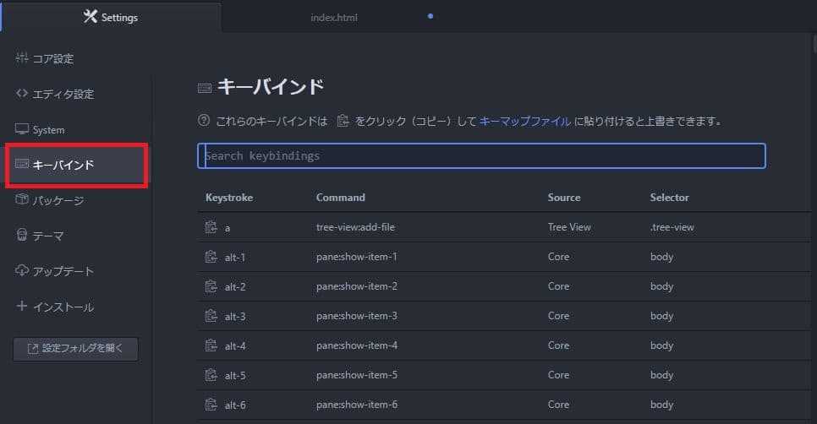
Task: Click the Tree View source cell
Action: (x=569, y=227)
